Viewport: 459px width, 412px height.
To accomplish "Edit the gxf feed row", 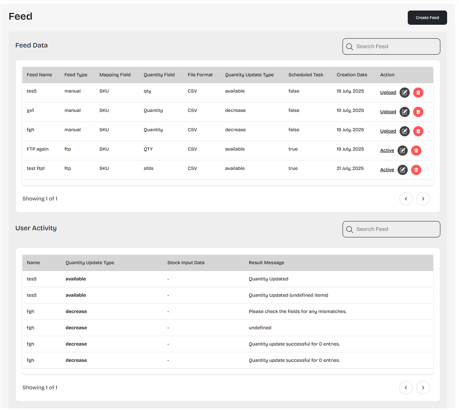I will 404,112.
